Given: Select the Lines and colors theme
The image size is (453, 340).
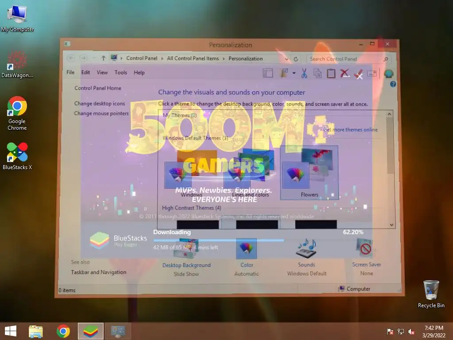Looking at the screenshot, I should (250, 174).
